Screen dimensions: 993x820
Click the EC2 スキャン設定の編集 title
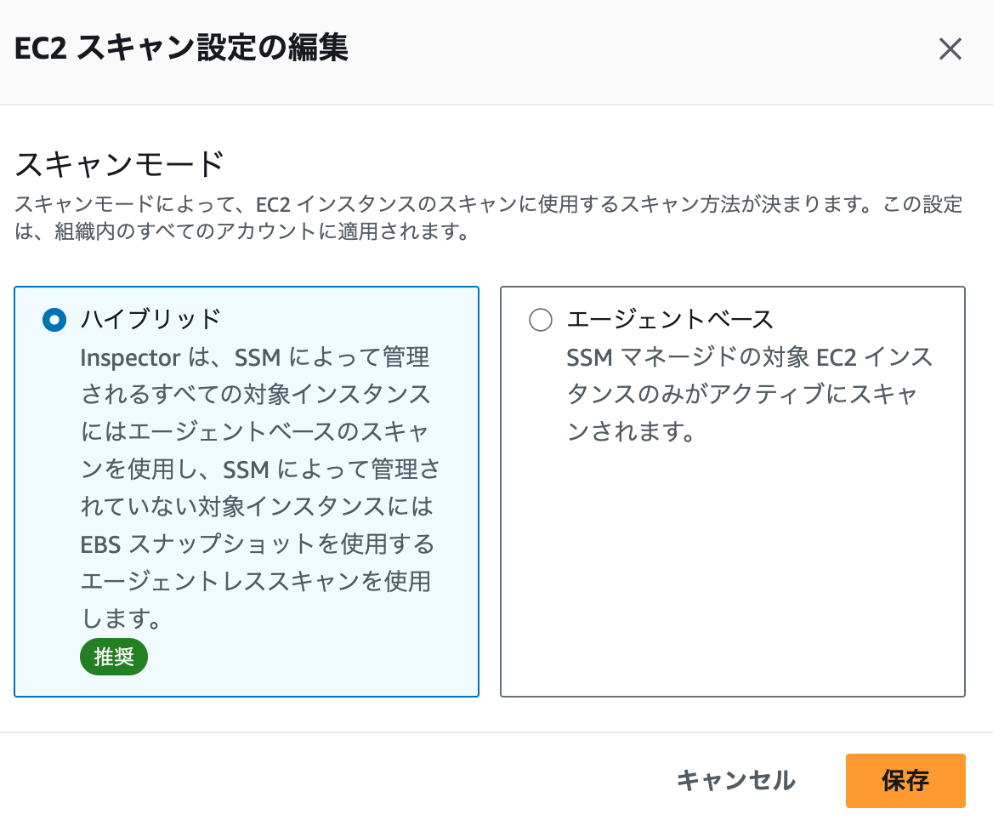(x=180, y=49)
